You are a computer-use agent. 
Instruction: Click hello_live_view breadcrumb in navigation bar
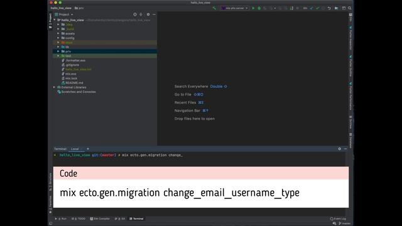tap(61, 8)
